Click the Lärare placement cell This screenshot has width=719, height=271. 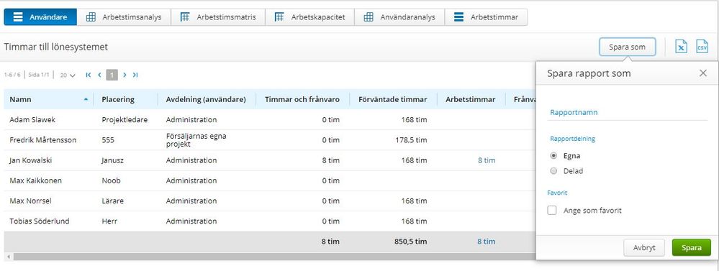click(113, 201)
